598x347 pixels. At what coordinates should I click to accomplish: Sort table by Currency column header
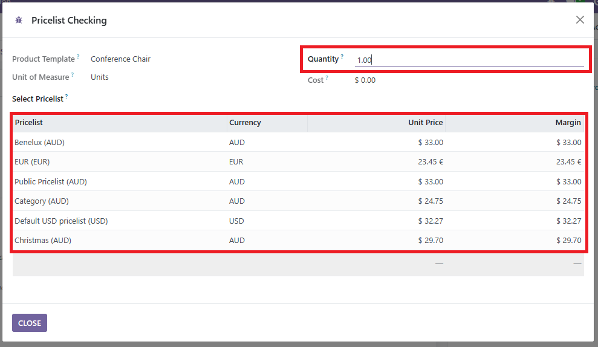[245, 123]
